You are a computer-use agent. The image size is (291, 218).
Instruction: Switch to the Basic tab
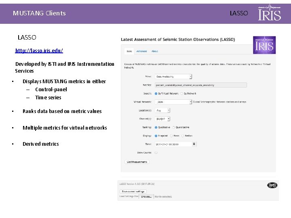(x=129, y=51)
